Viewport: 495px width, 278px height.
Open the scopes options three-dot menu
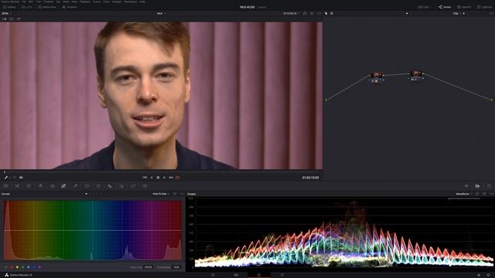point(491,194)
